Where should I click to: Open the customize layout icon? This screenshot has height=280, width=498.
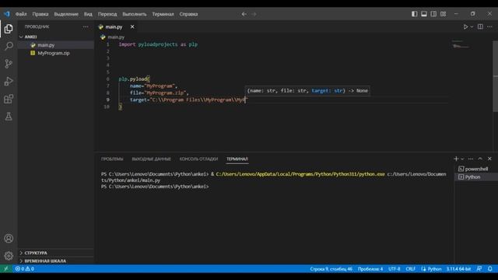tap(443, 14)
